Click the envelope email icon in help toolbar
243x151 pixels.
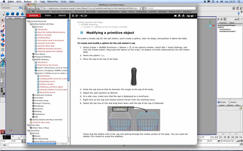click(175, 16)
